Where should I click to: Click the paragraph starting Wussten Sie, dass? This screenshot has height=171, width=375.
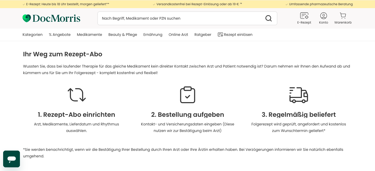pos(187,69)
